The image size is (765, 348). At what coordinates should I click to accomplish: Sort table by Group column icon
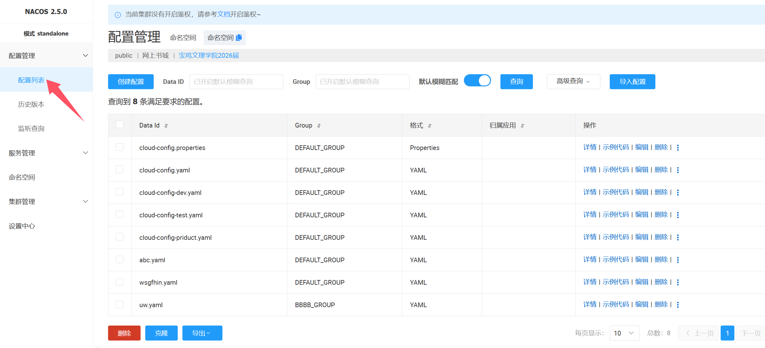pyautogui.click(x=319, y=126)
